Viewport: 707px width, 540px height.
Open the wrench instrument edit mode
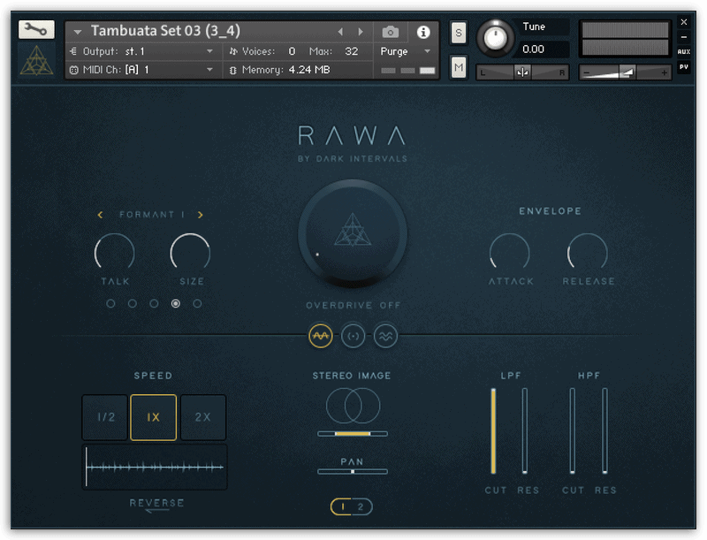pyautogui.click(x=36, y=30)
